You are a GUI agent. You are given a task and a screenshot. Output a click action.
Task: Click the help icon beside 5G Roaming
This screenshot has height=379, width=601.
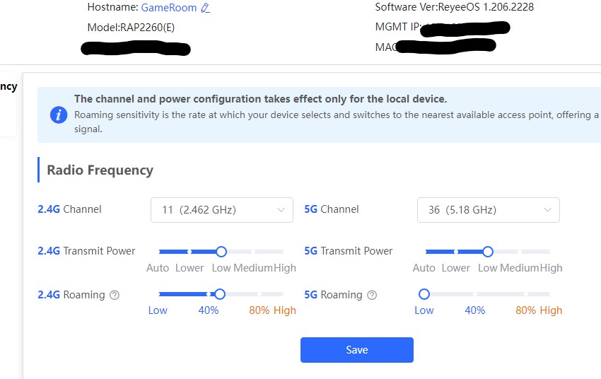372,295
